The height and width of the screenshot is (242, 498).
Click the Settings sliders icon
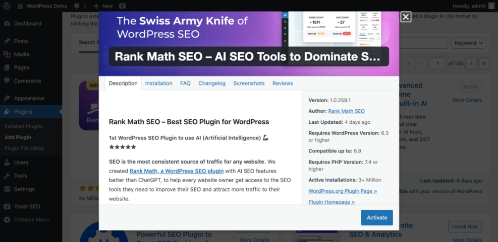(x=7, y=189)
